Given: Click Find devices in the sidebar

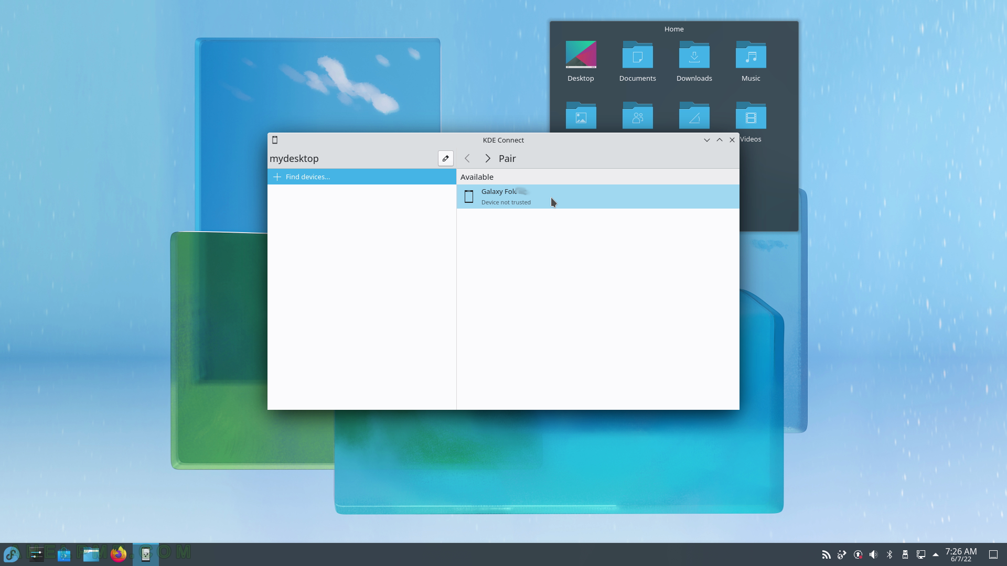Looking at the screenshot, I should pyautogui.click(x=362, y=177).
